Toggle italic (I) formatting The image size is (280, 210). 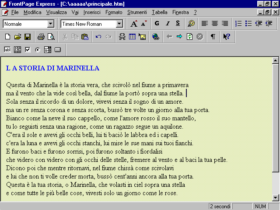[x=168, y=24]
